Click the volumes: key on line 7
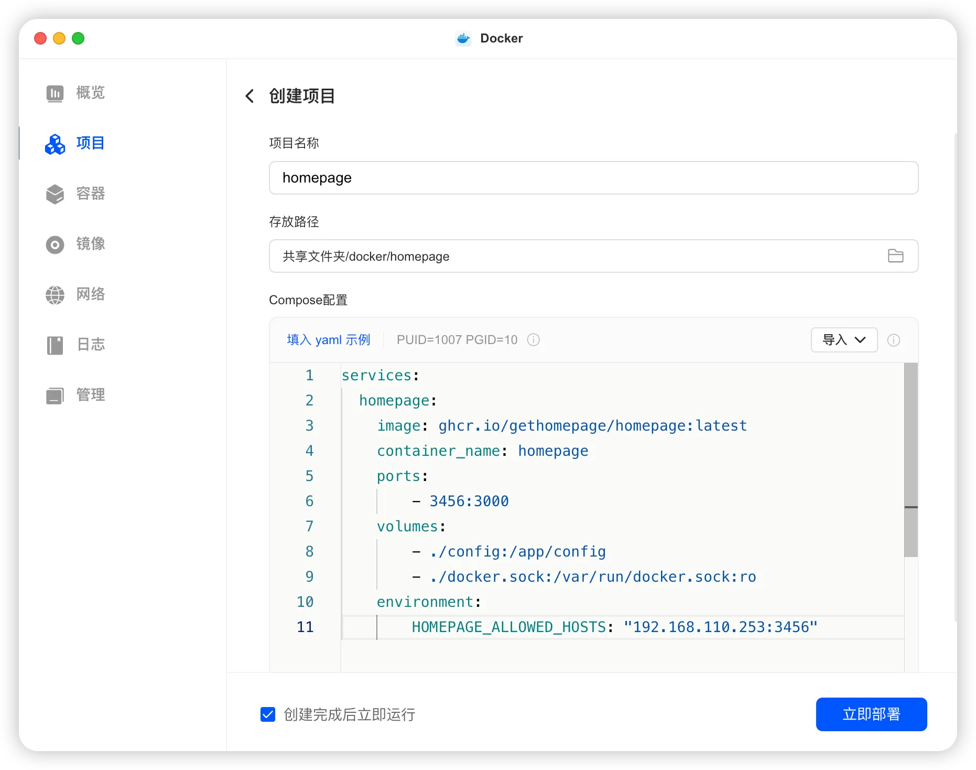Viewport: 976px width, 770px height. 411,527
